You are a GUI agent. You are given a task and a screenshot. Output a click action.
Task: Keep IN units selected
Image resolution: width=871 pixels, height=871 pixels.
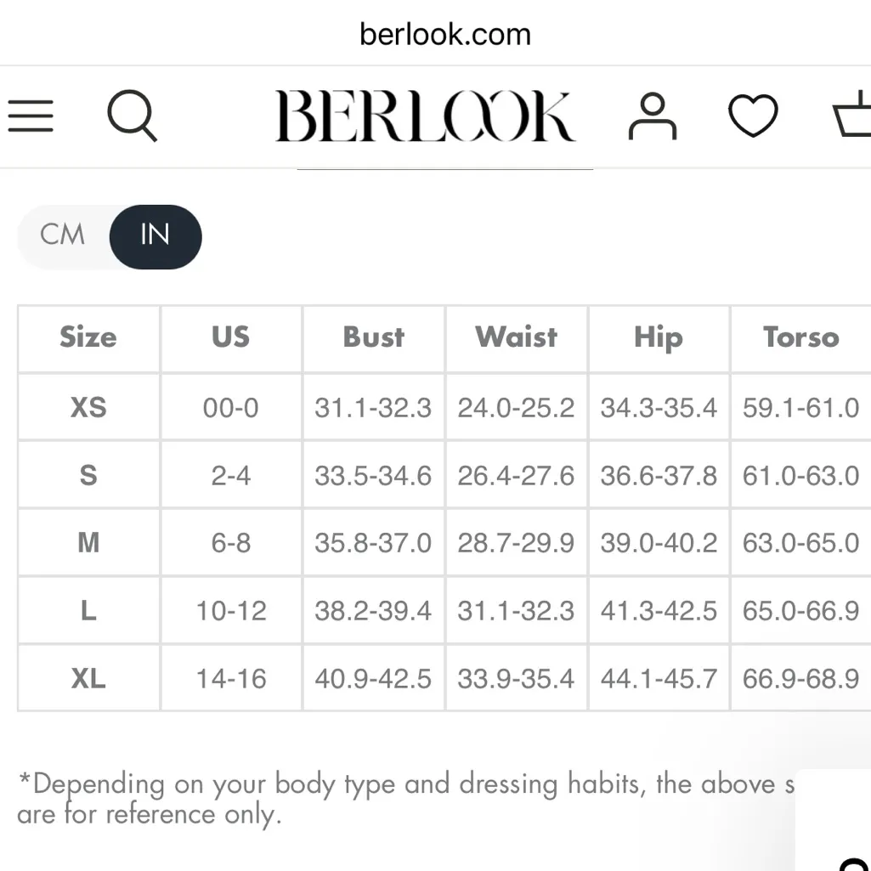[154, 236]
